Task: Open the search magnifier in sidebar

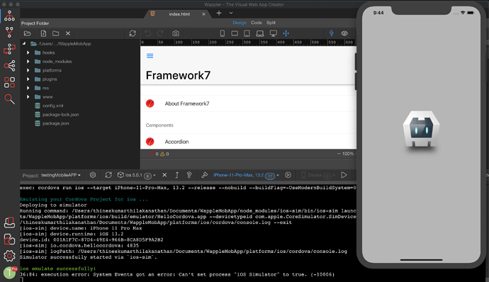Action: click(x=9, y=99)
